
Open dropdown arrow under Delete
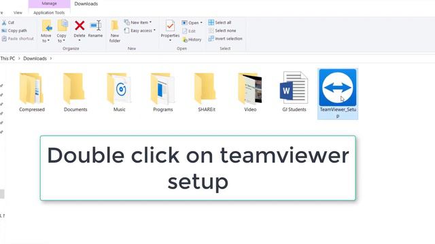[80, 41]
